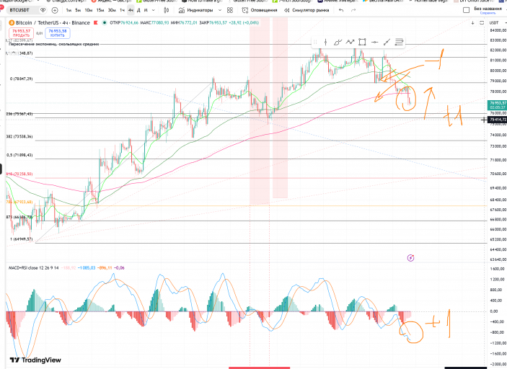
Task: Click the red flag next to Binance
Action: click(96, 22)
